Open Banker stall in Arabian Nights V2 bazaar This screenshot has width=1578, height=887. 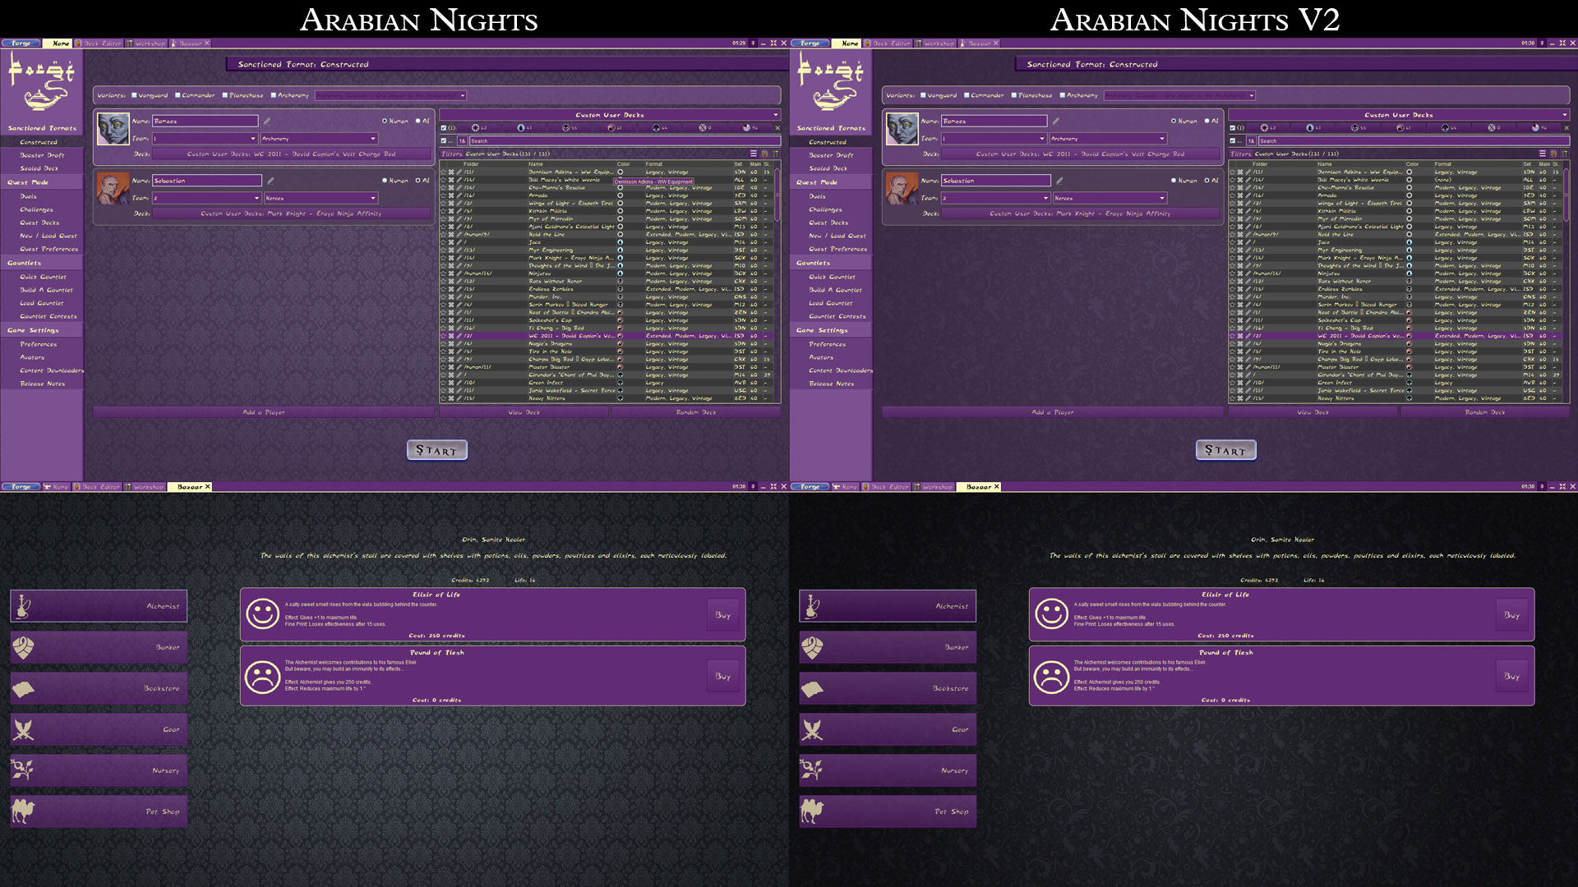tap(888, 647)
